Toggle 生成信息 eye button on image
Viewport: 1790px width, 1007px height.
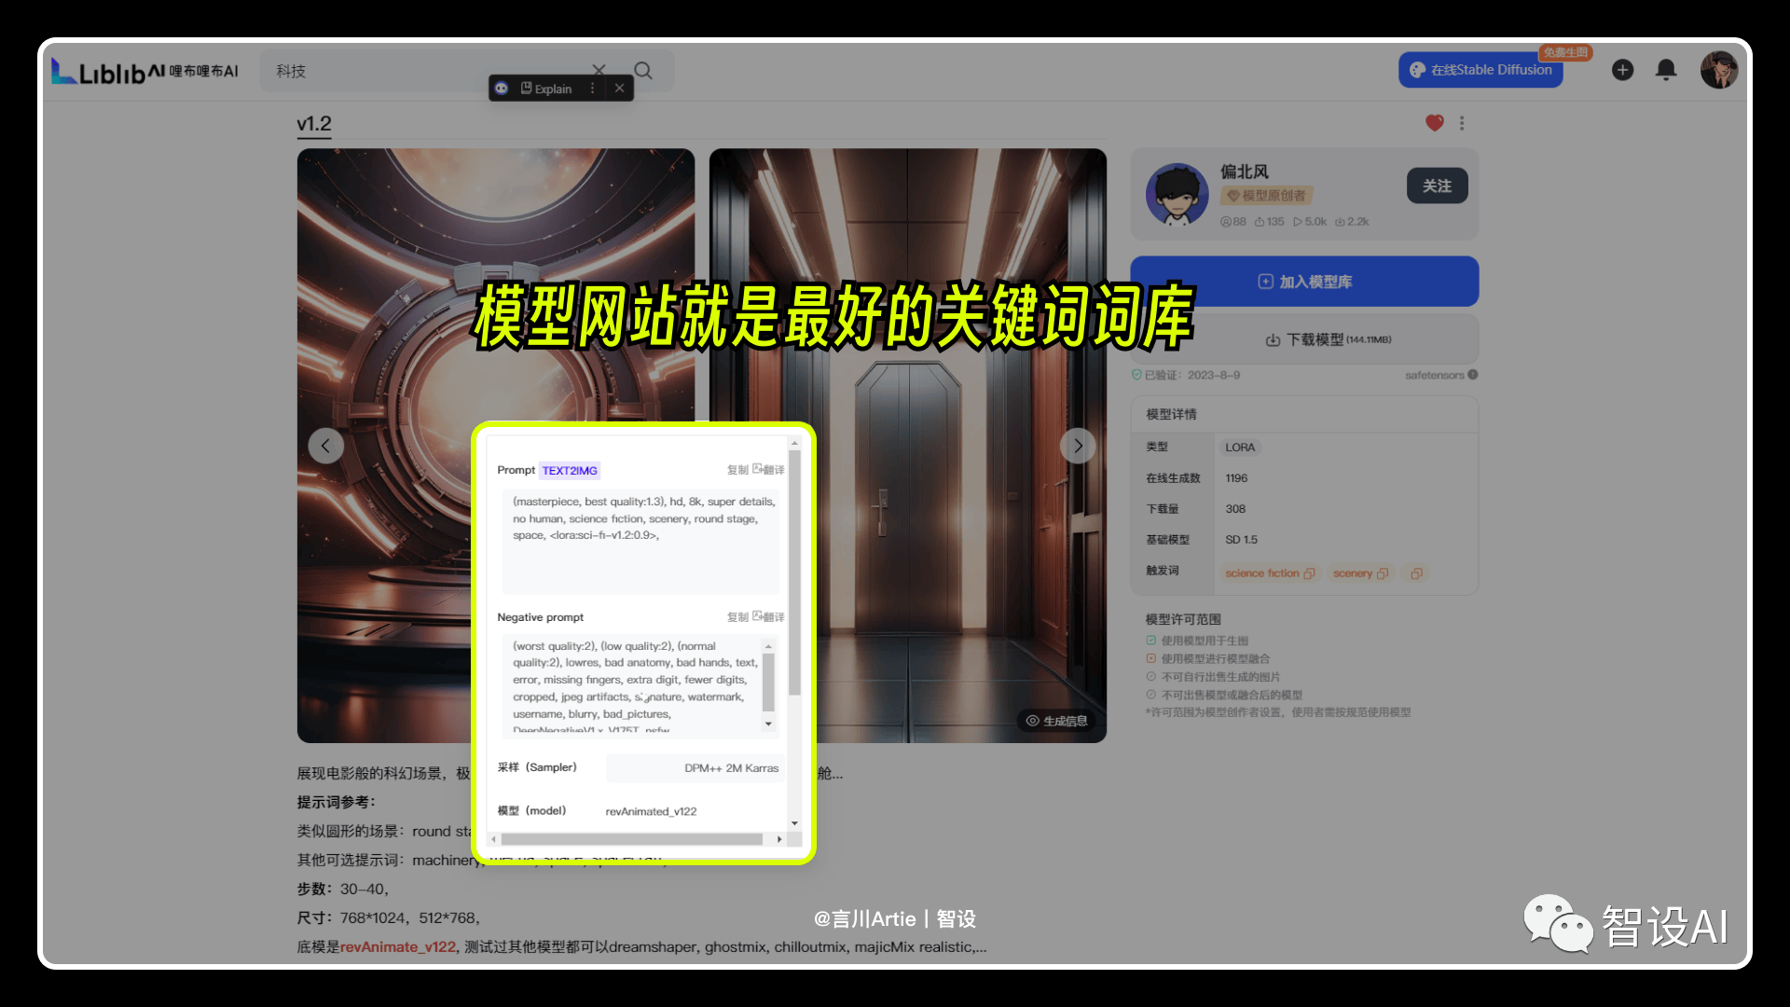[1056, 721]
